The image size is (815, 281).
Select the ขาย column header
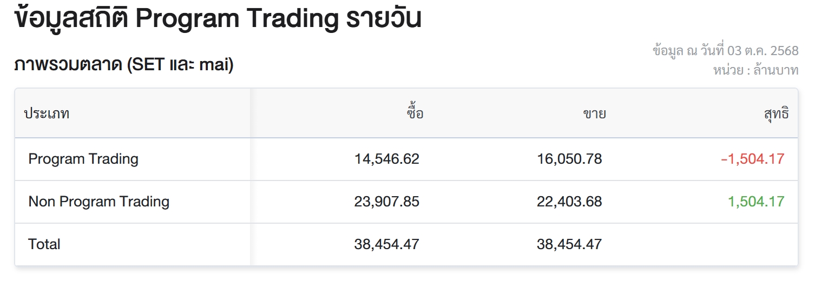click(594, 114)
